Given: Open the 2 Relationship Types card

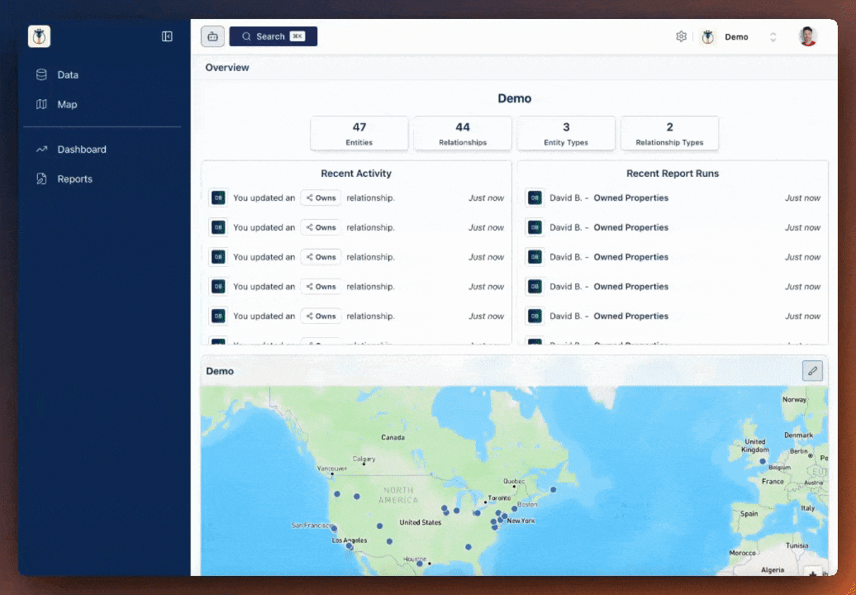Looking at the screenshot, I should (669, 133).
